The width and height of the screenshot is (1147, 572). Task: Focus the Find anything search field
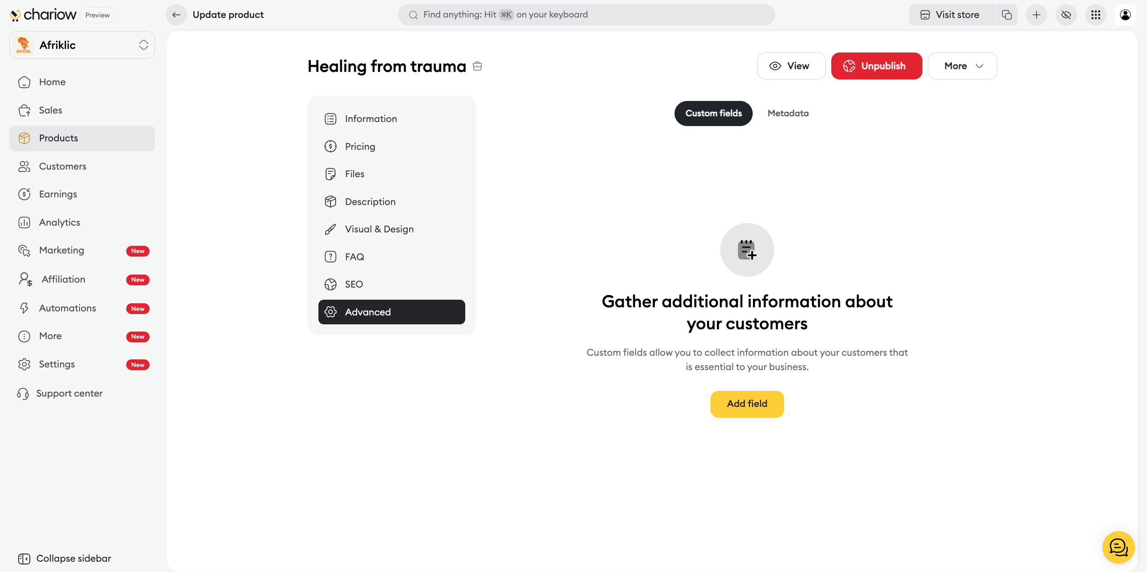(x=586, y=15)
